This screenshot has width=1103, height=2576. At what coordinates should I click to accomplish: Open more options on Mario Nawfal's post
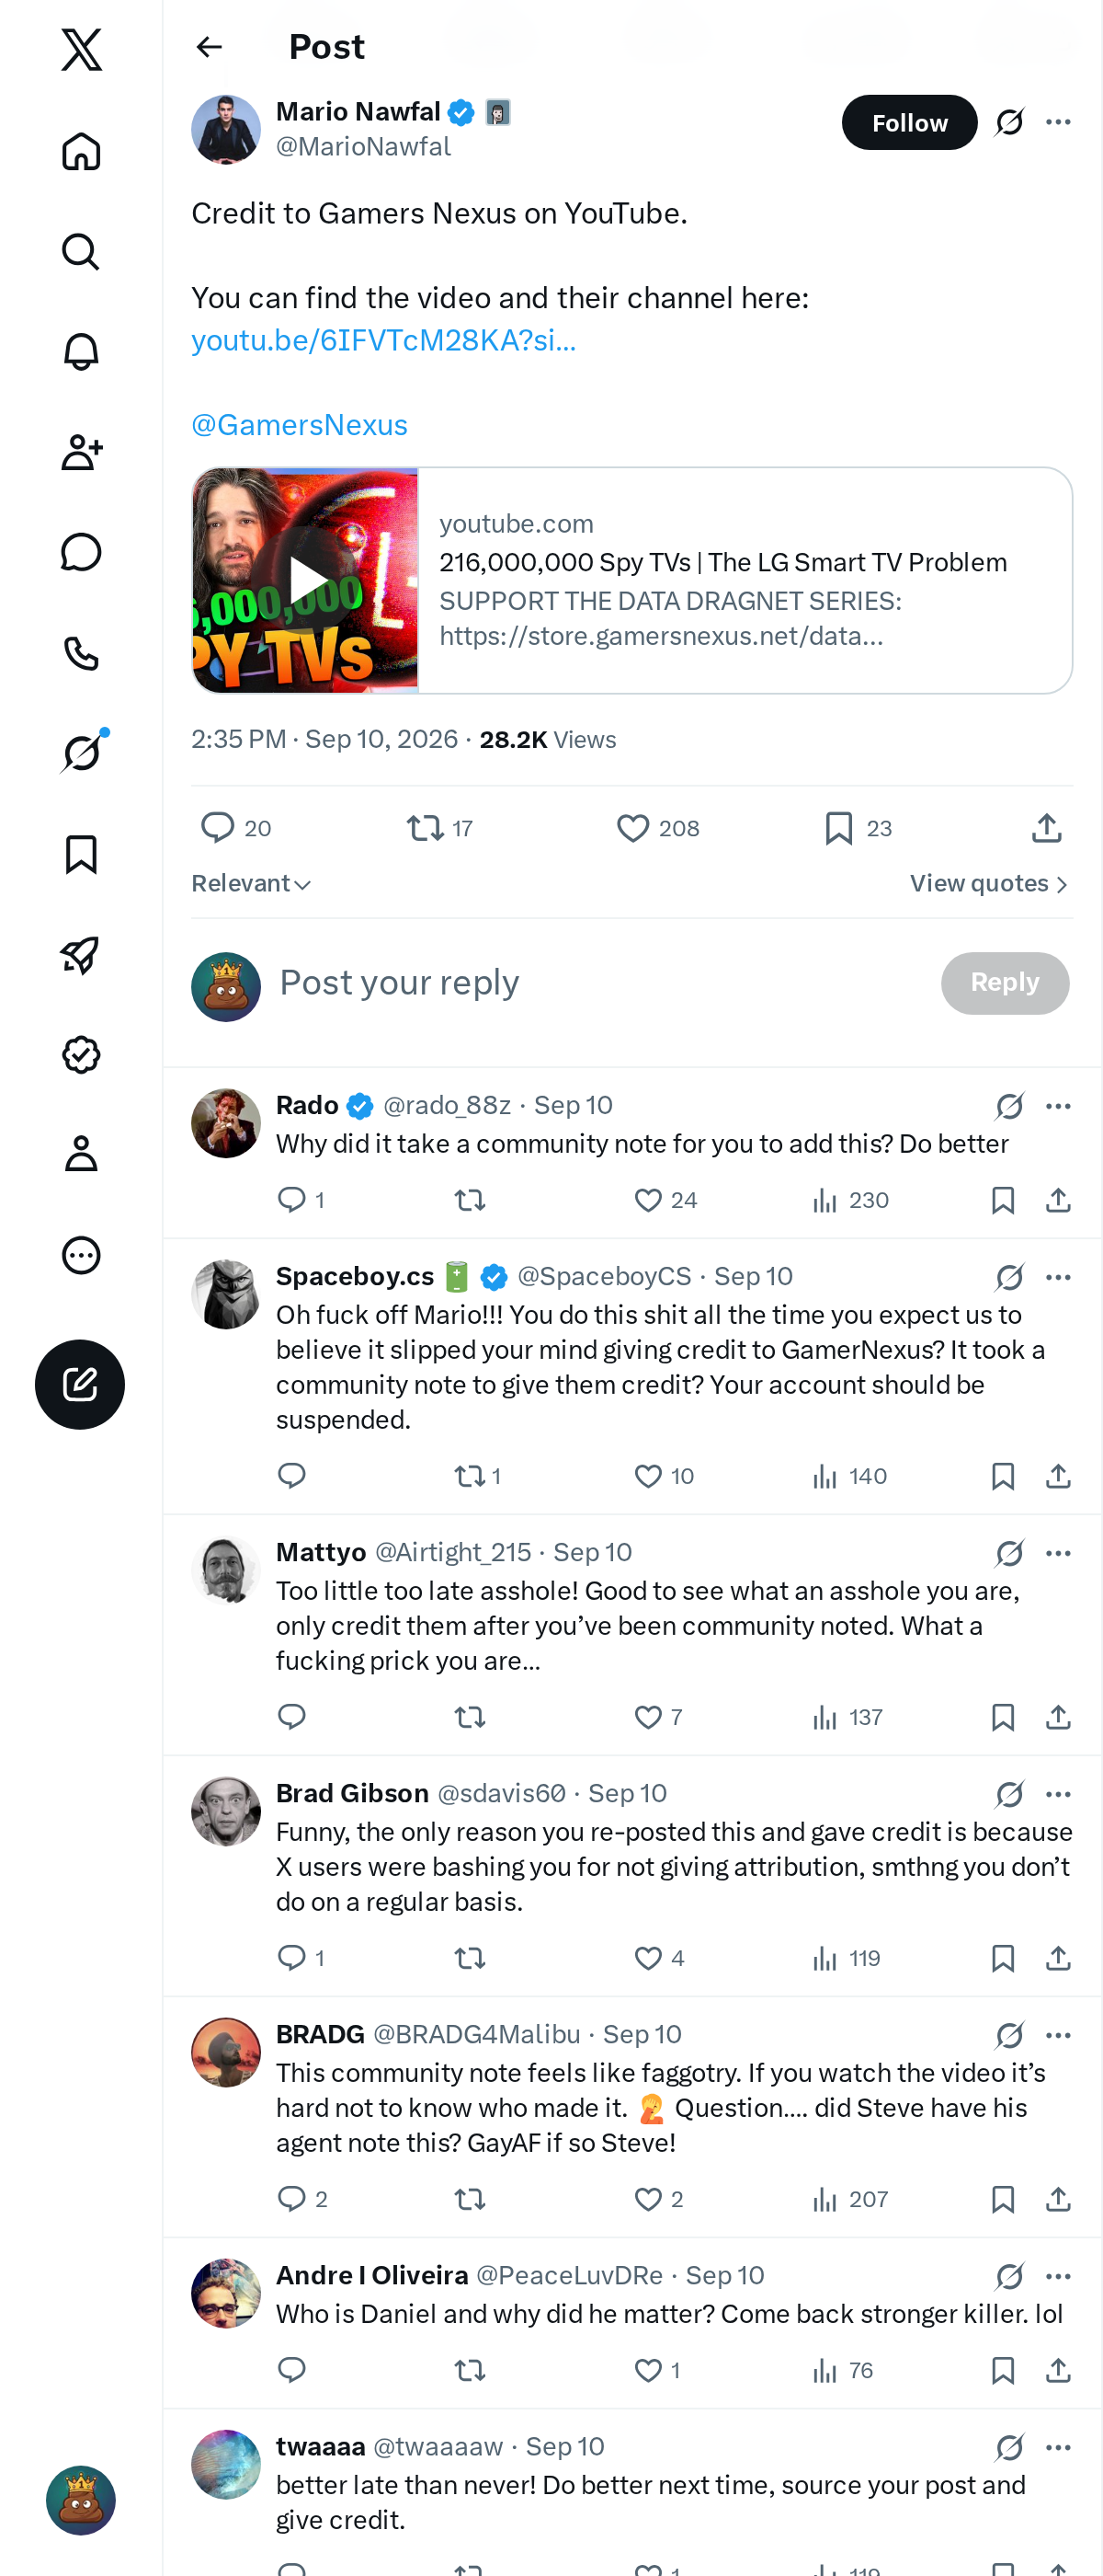coord(1058,122)
